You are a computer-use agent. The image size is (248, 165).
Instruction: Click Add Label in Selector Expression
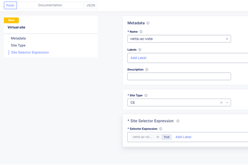183,137
